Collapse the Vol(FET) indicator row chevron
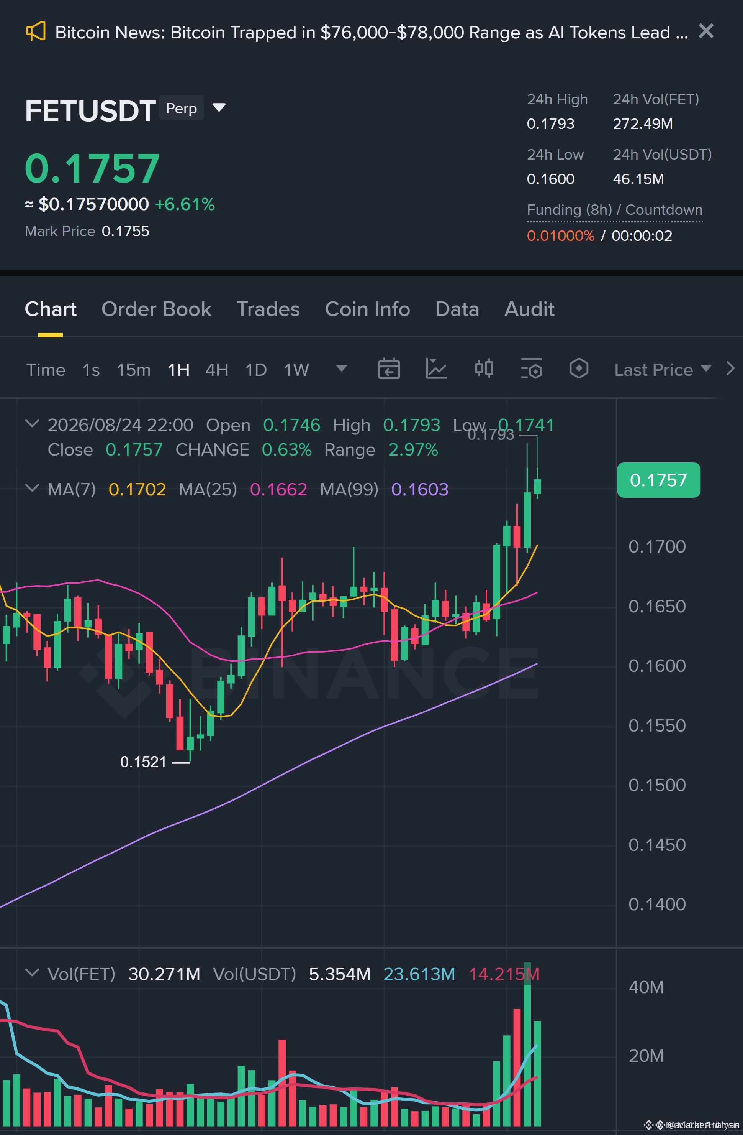 tap(32, 972)
